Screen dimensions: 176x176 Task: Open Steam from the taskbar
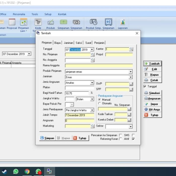[x=5, y=171]
